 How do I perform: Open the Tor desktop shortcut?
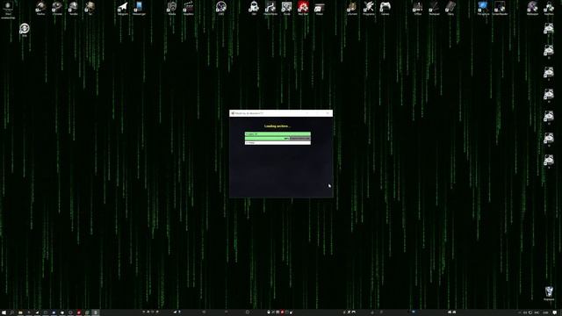(x=90, y=8)
